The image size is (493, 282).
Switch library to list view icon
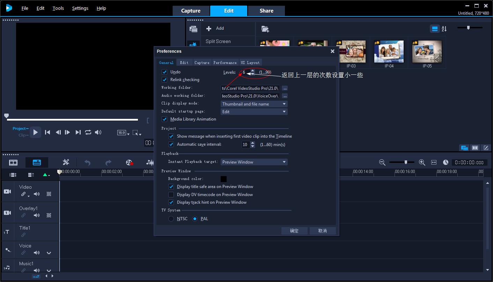(435, 29)
